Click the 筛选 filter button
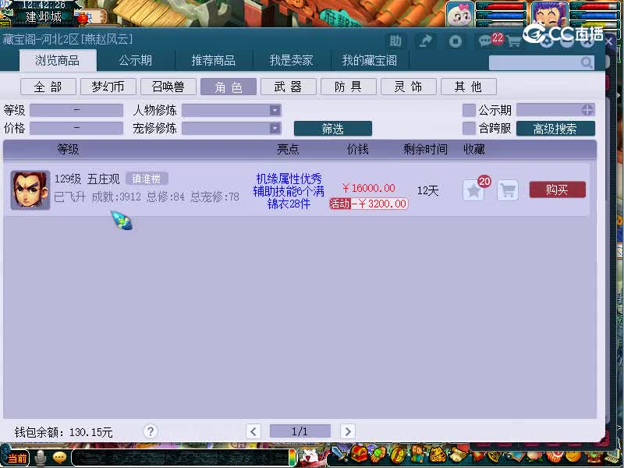This screenshot has height=468, width=624. tap(333, 129)
